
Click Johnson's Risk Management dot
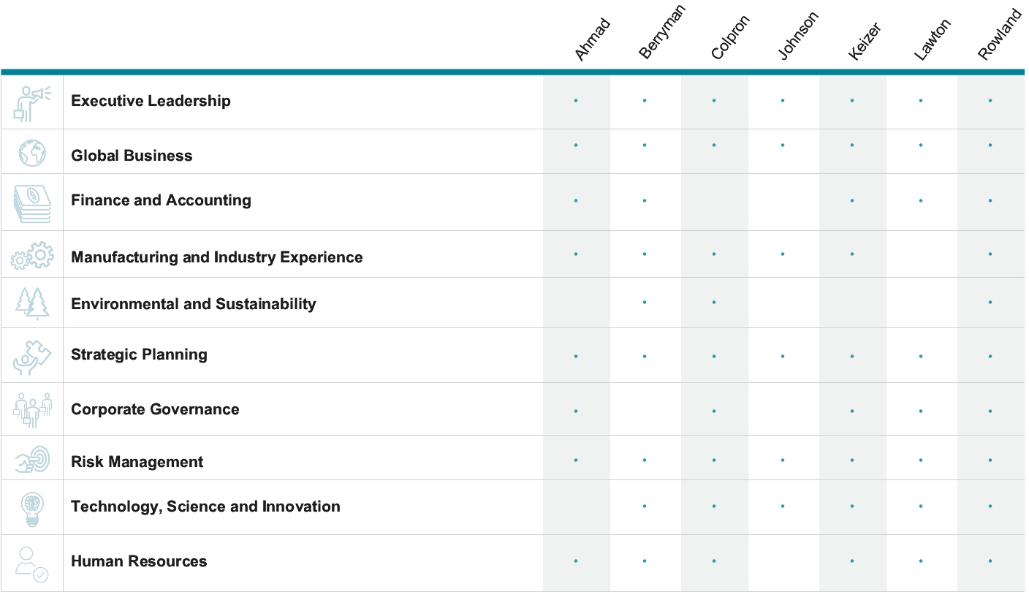click(x=783, y=460)
